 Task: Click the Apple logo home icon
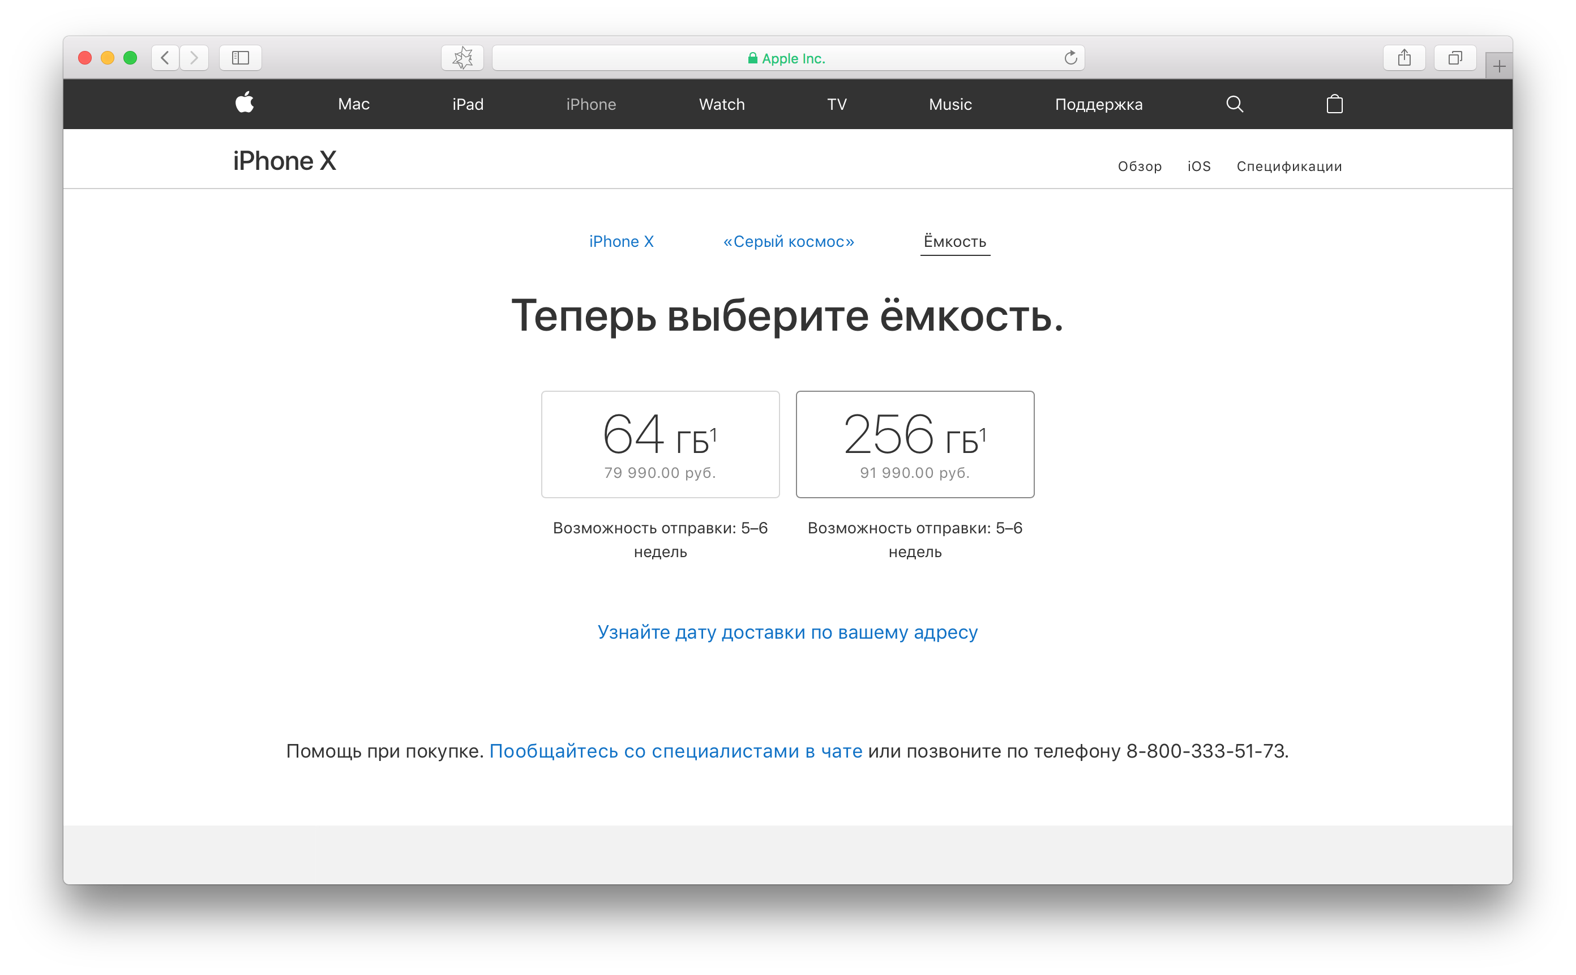point(245,103)
